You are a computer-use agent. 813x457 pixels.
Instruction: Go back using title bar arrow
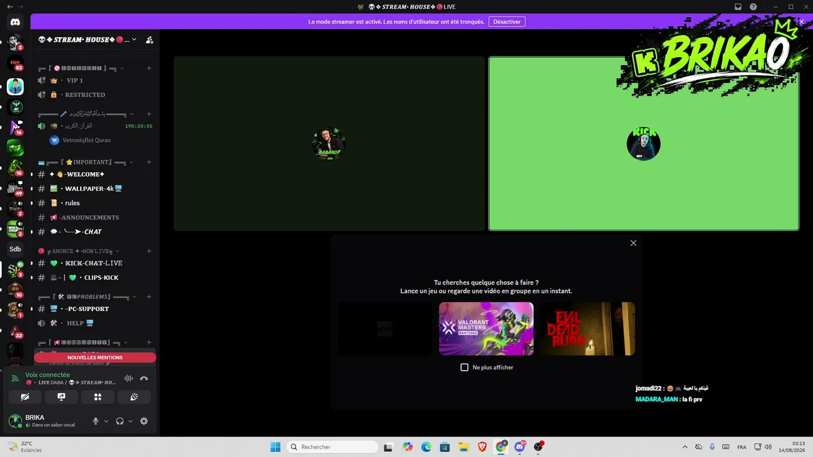click(x=10, y=7)
